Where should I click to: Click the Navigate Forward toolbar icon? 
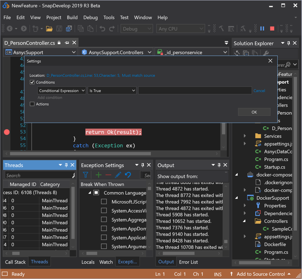24,29
